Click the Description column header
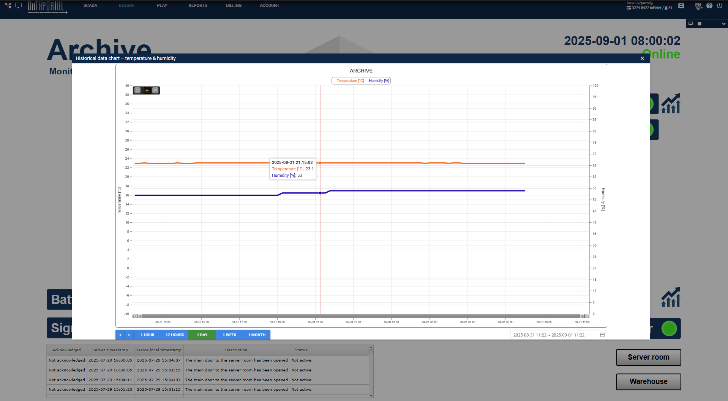Screen dimensions: 728x401 236,350
